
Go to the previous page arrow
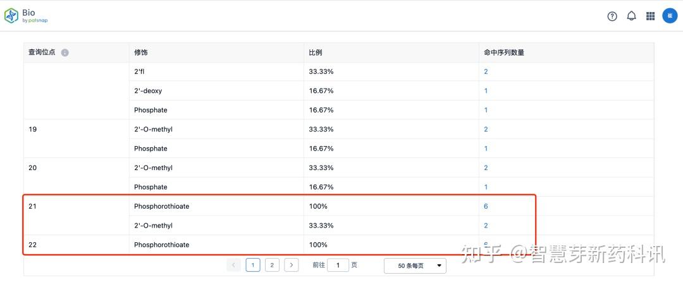[233, 266]
